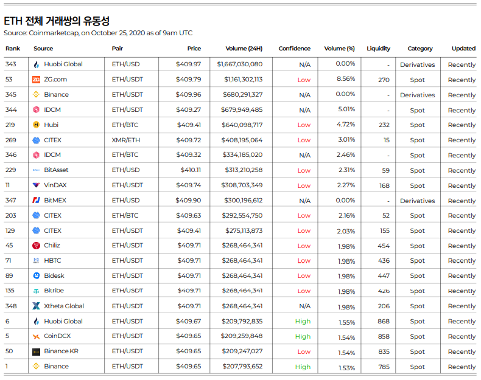Select Derivatives category in BitMEX row
Image resolution: width=481 pixels, height=380 pixels.
(x=418, y=201)
